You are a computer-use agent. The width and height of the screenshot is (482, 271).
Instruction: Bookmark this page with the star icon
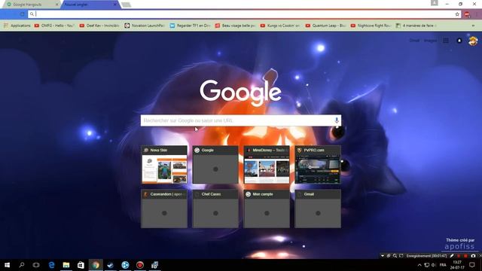[457, 14]
